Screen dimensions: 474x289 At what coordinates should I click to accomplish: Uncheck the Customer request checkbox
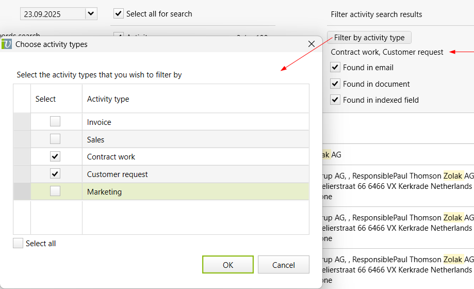click(55, 174)
